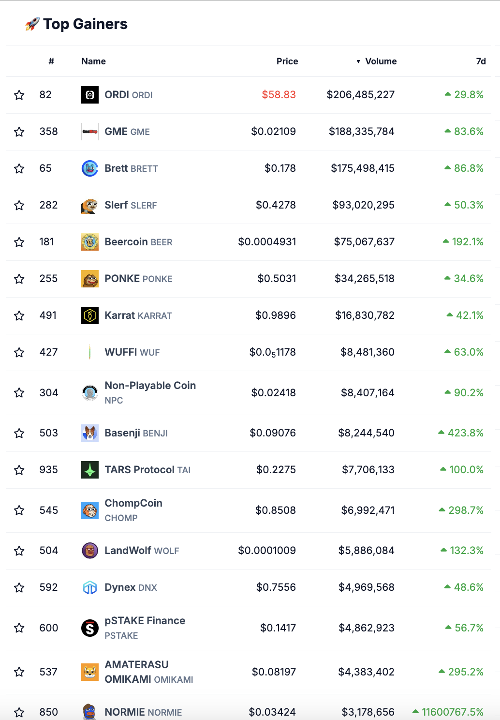Sort table by Price column
The image size is (500, 720).
[x=287, y=61]
